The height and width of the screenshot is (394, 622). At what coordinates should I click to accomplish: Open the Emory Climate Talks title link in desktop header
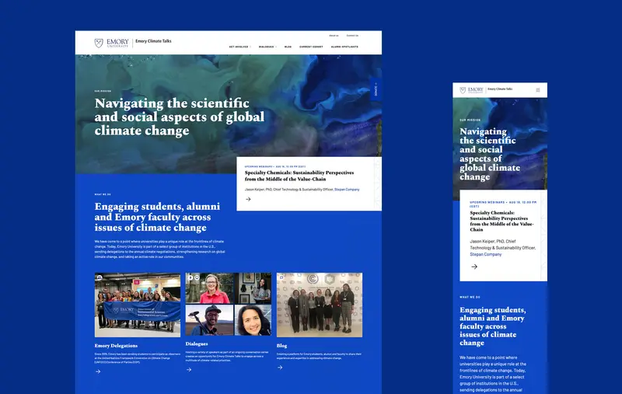(x=153, y=41)
